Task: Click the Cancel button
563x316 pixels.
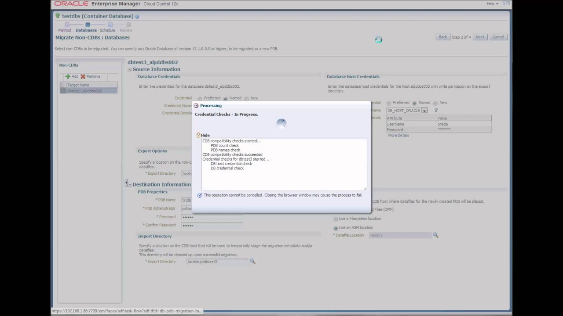Action: click(498, 37)
